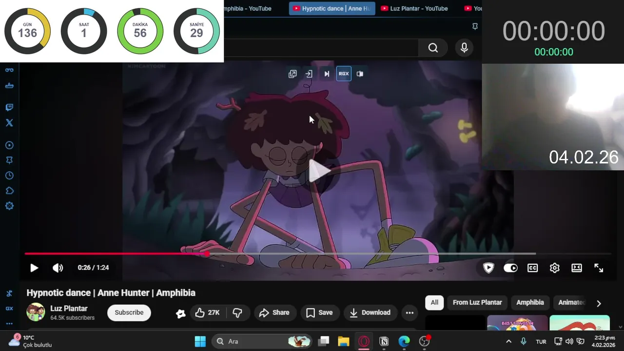624x351 pixels.
Task: Like the video with the 27K thumbs up
Action: pyautogui.click(x=207, y=312)
